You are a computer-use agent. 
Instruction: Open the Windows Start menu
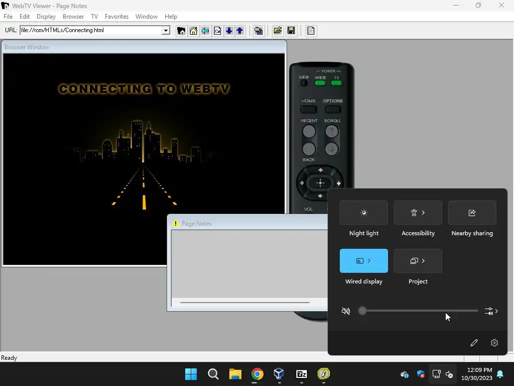point(191,374)
